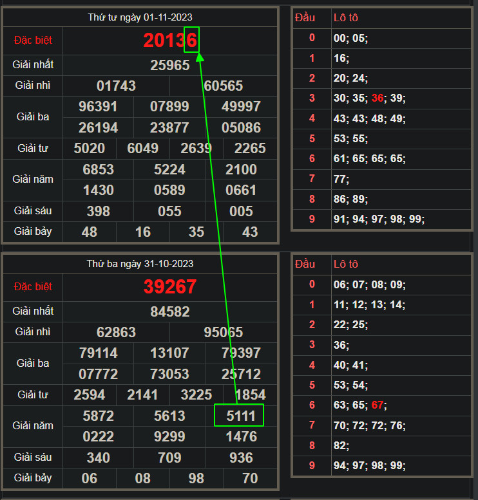Click the date header Thứ tư ngày 01-11-2023

(x=140, y=17)
